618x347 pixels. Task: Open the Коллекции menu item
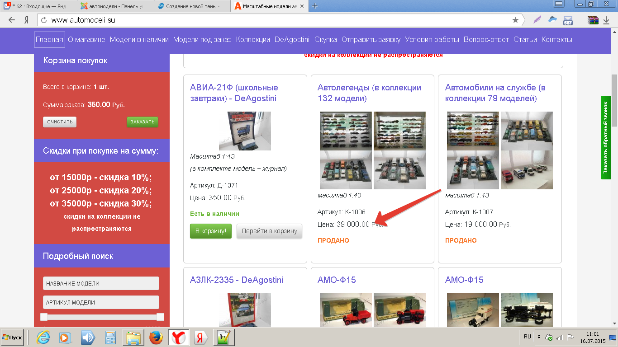tap(253, 39)
